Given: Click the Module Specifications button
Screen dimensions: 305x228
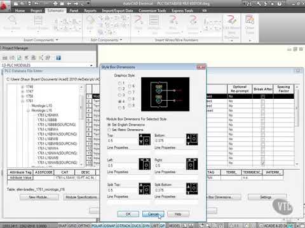Looking at the screenshot, I should click(x=81, y=197).
